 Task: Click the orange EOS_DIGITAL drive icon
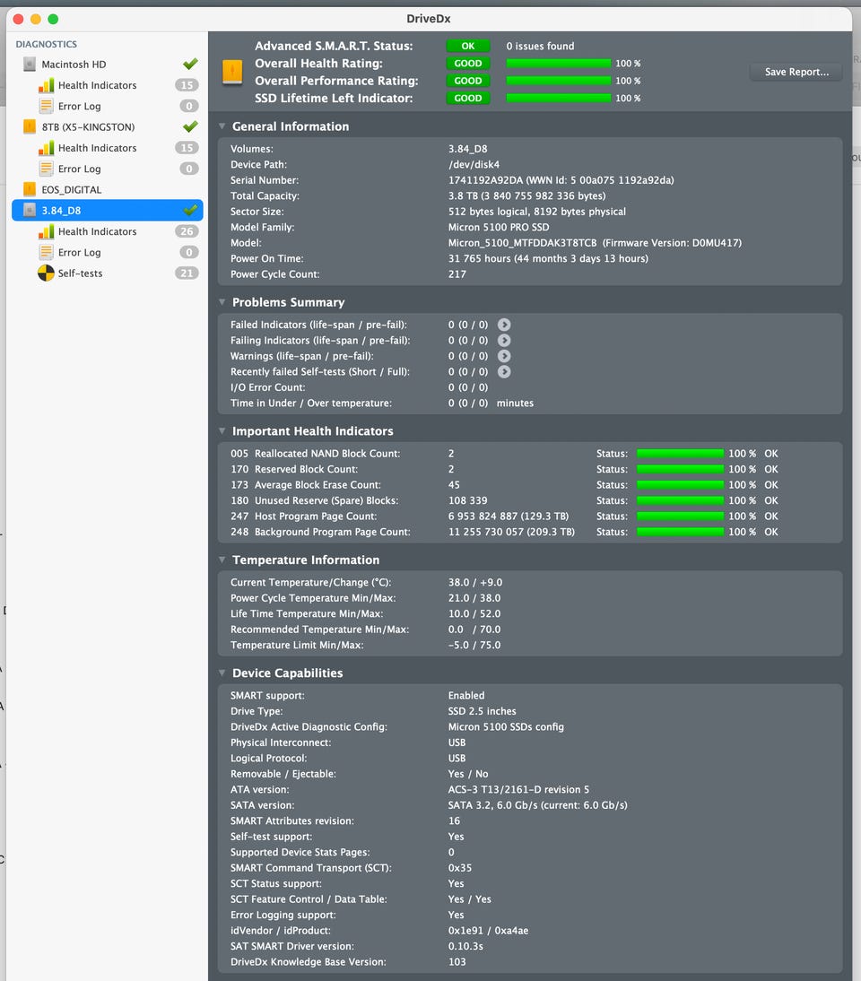coord(30,189)
